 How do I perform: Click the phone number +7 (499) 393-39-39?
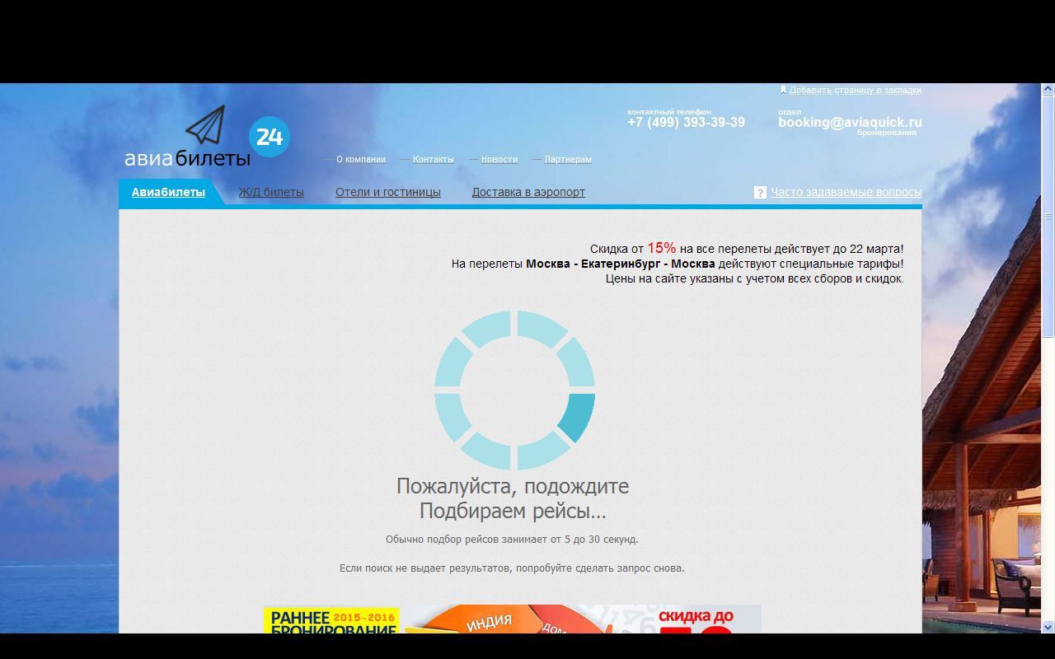(x=686, y=122)
